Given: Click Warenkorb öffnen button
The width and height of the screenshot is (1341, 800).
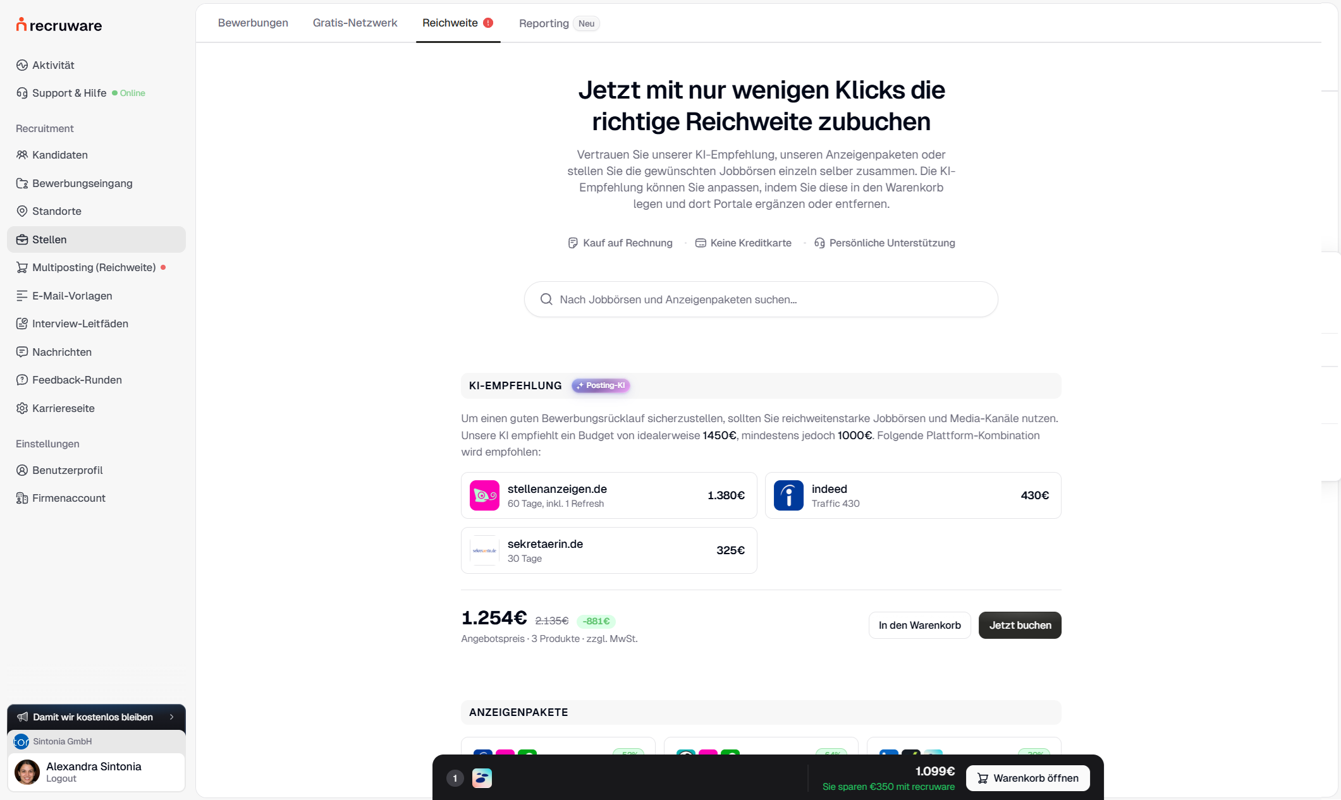Looking at the screenshot, I should (x=1027, y=778).
